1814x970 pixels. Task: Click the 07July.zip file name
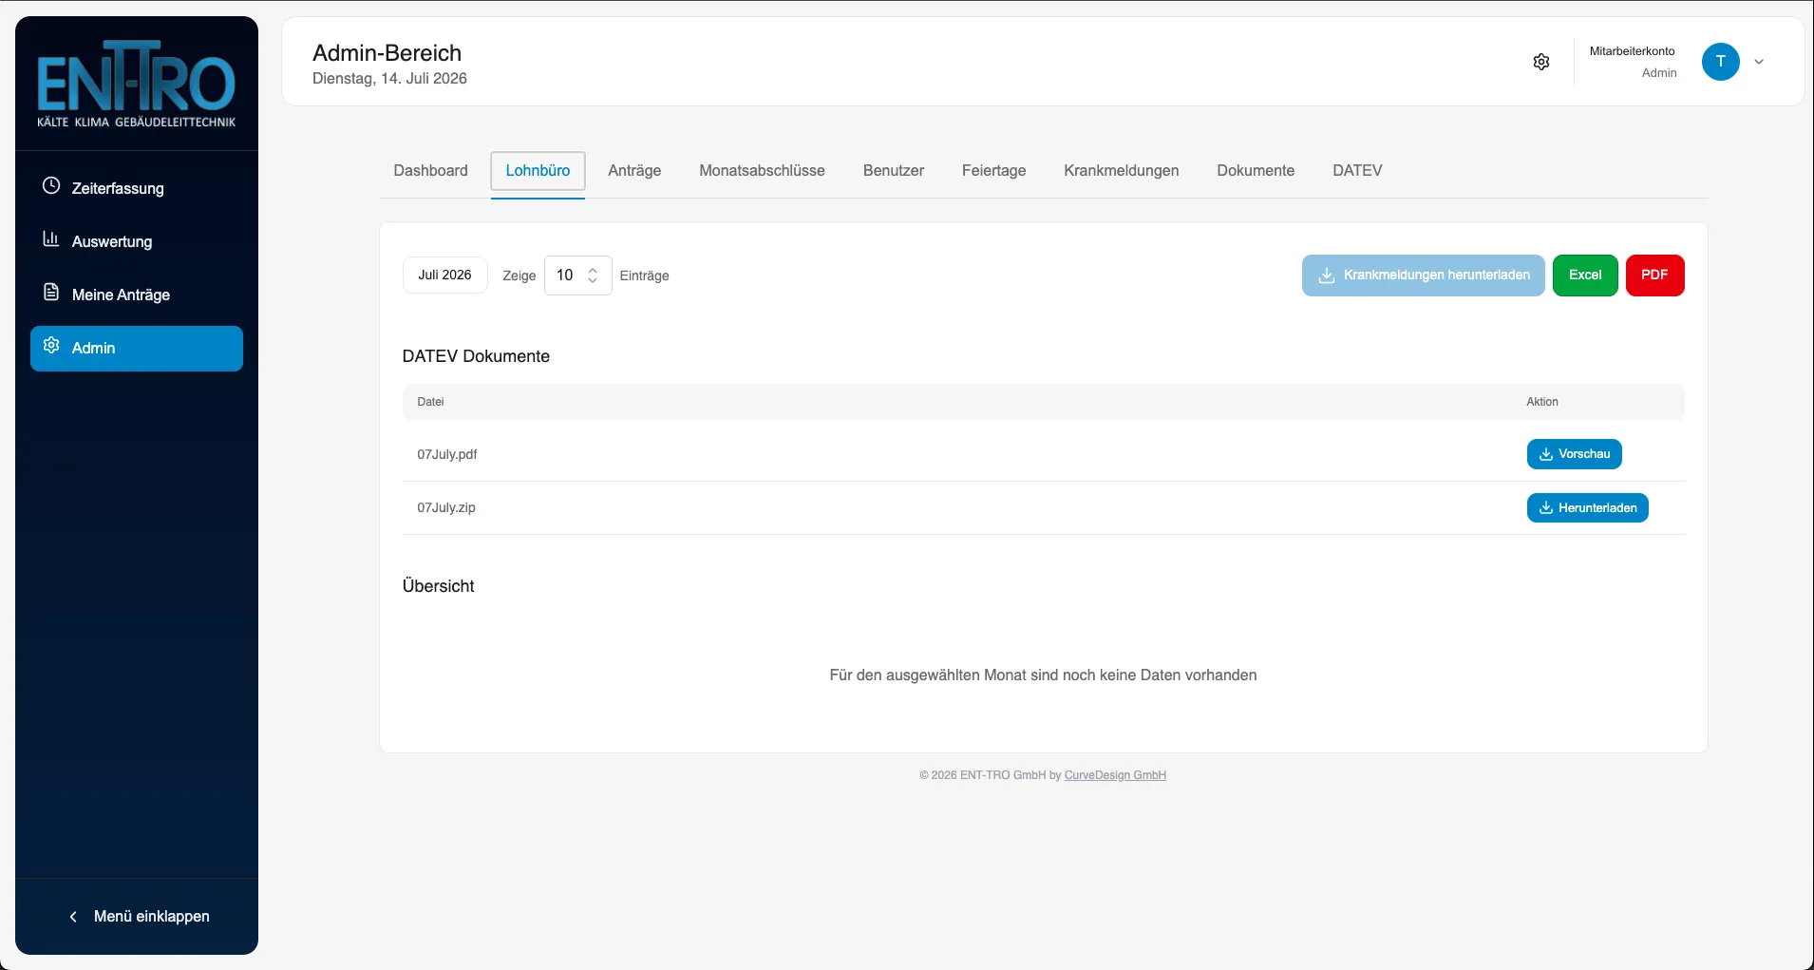446,508
